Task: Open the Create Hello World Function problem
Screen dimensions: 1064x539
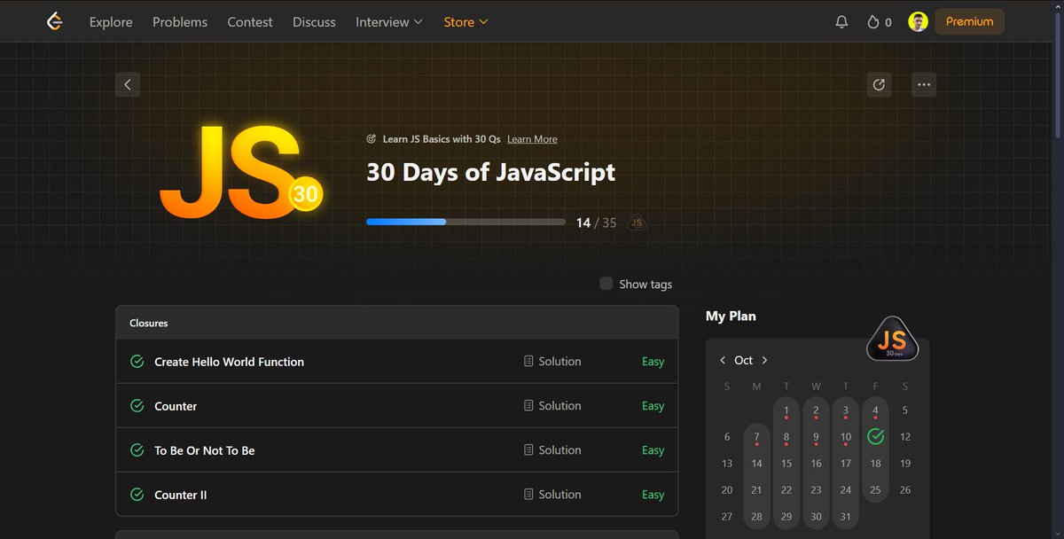Action: [x=229, y=362]
